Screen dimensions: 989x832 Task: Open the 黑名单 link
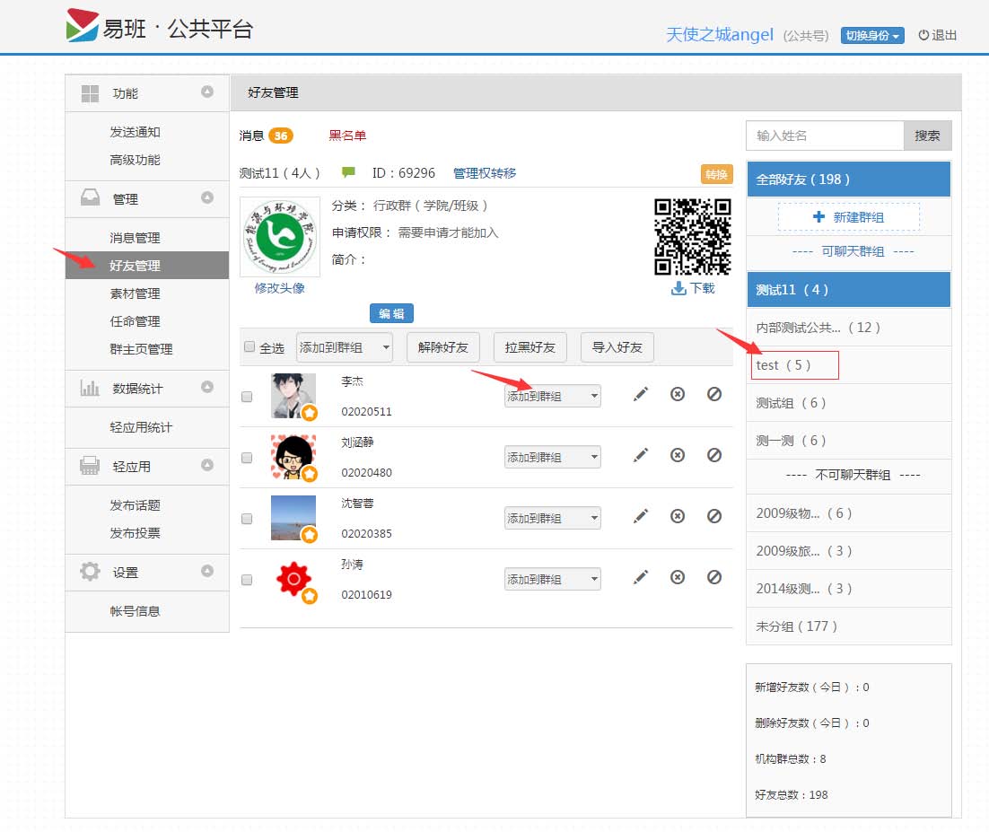pyautogui.click(x=347, y=136)
